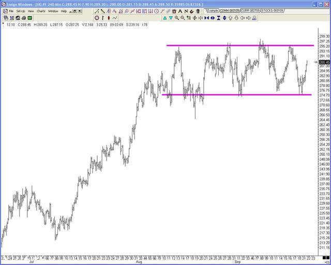This screenshot has width=331, height=265.
Task: Click the open value O:287.25
Action: 72,25
